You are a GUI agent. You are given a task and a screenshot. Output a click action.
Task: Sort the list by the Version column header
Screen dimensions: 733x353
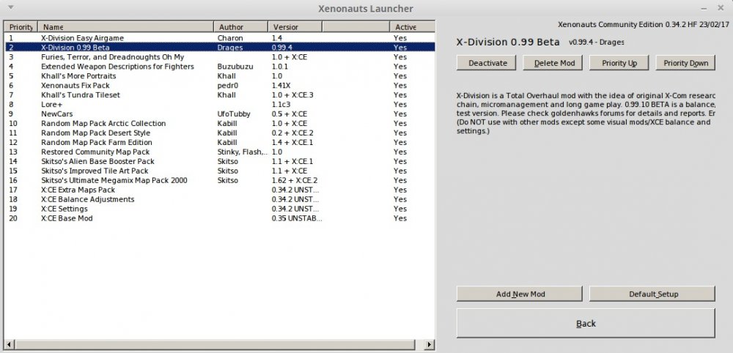(295, 27)
